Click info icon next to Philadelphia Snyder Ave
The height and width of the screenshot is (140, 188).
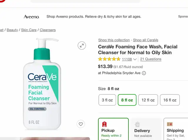tap(144, 73)
